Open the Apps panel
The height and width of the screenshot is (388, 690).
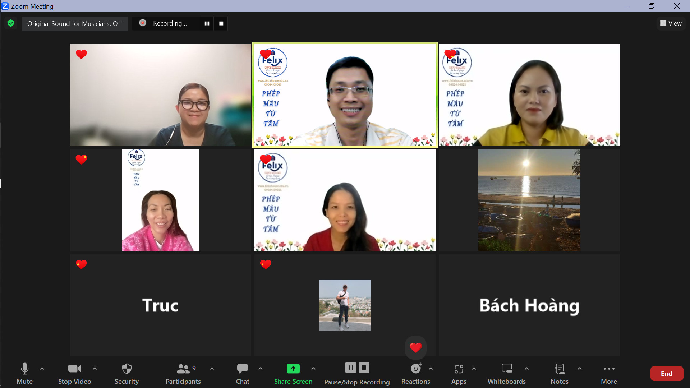coord(459,374)
